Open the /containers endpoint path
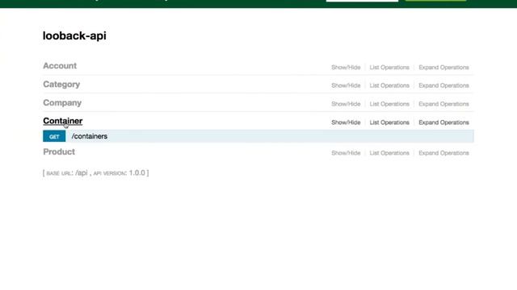The image size is (517, 290). coord(90,136)
